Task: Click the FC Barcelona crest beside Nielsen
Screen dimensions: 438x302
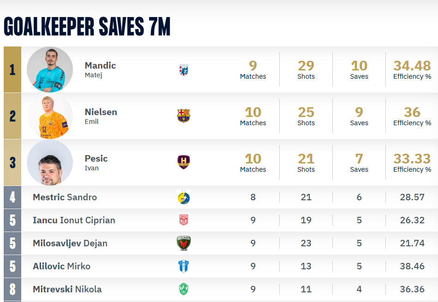Action: click(184, 116)
